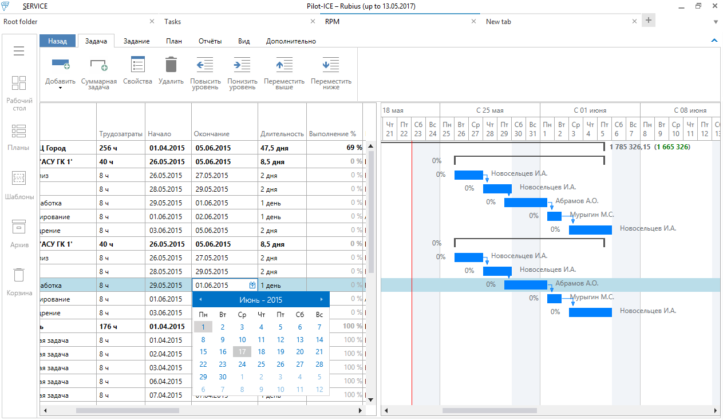Click Понизить уровень icon
Image resolution: width=723 pixels, height=420 pixels.
pos(242,64)
